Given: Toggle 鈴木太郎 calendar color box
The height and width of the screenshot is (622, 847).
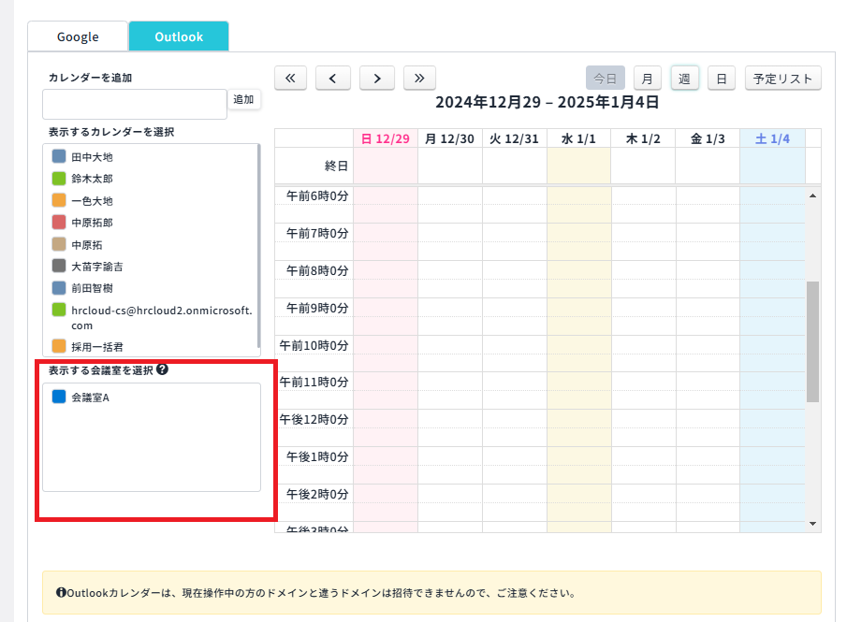Looking at the screenshot, I should (x=60, y=179).
